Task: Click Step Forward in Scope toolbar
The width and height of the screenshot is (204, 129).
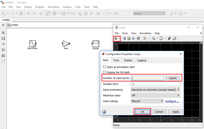Action: pyautogui.click(x=133, y=38)
